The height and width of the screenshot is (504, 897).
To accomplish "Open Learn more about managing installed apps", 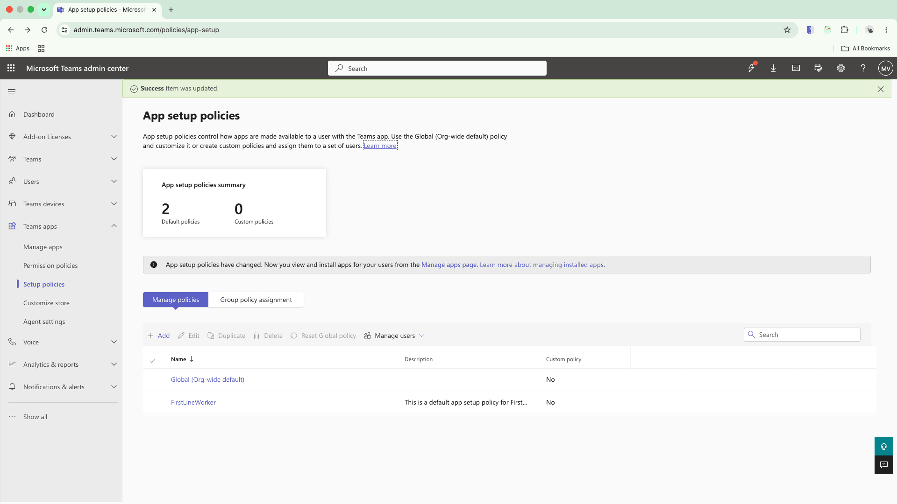I will coord(541,265).
